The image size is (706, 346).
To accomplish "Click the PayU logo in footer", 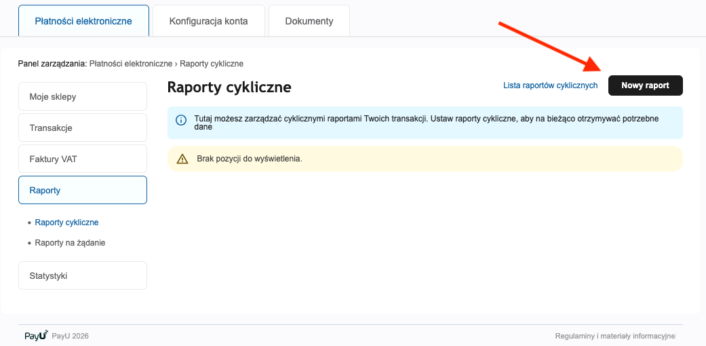I will point(36,336).
